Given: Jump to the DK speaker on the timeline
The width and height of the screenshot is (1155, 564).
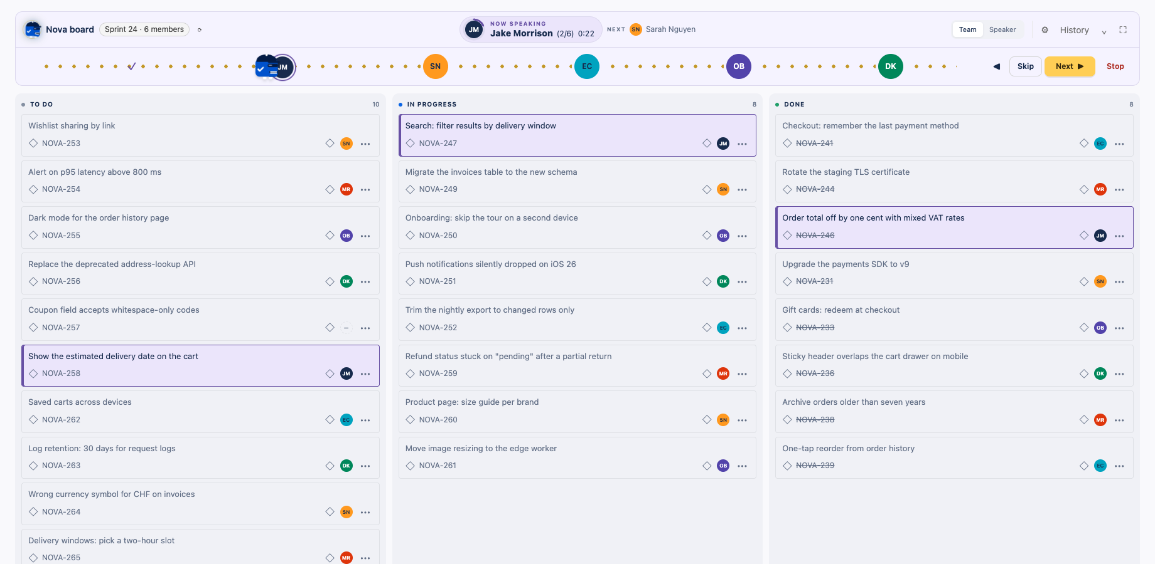Looking at the screenshot, I should [891, 66].
